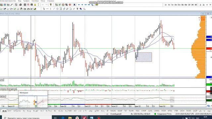Image resolution: width=212 pixels, height=119 pixels.
Task: Select the diagonal trend line tool
Action: click(x=54, y=9)
